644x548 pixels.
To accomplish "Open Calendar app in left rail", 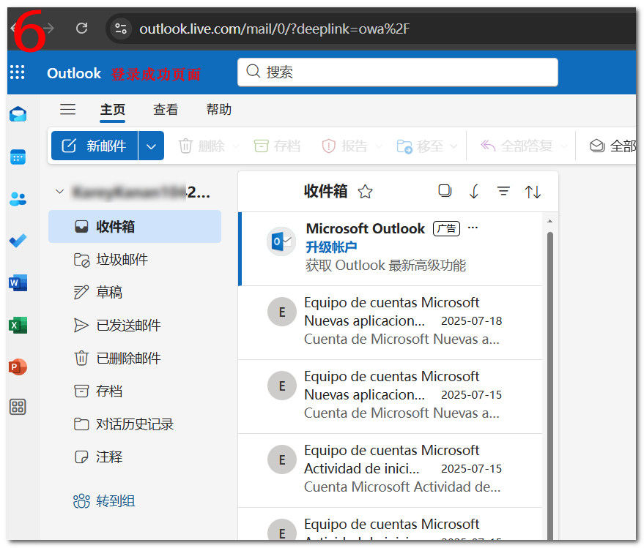I will point(18,157).
